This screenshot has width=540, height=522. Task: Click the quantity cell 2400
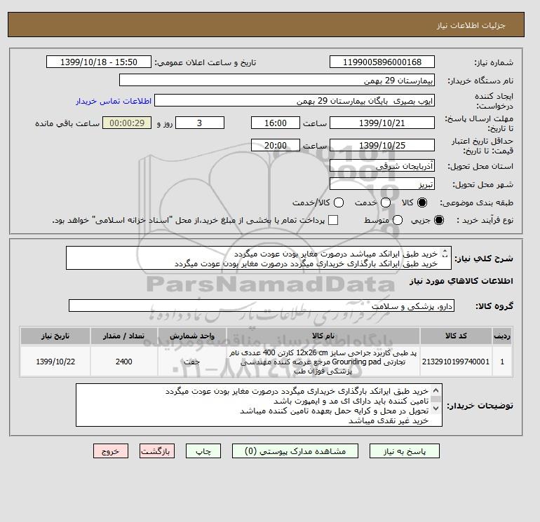point(124,362)
